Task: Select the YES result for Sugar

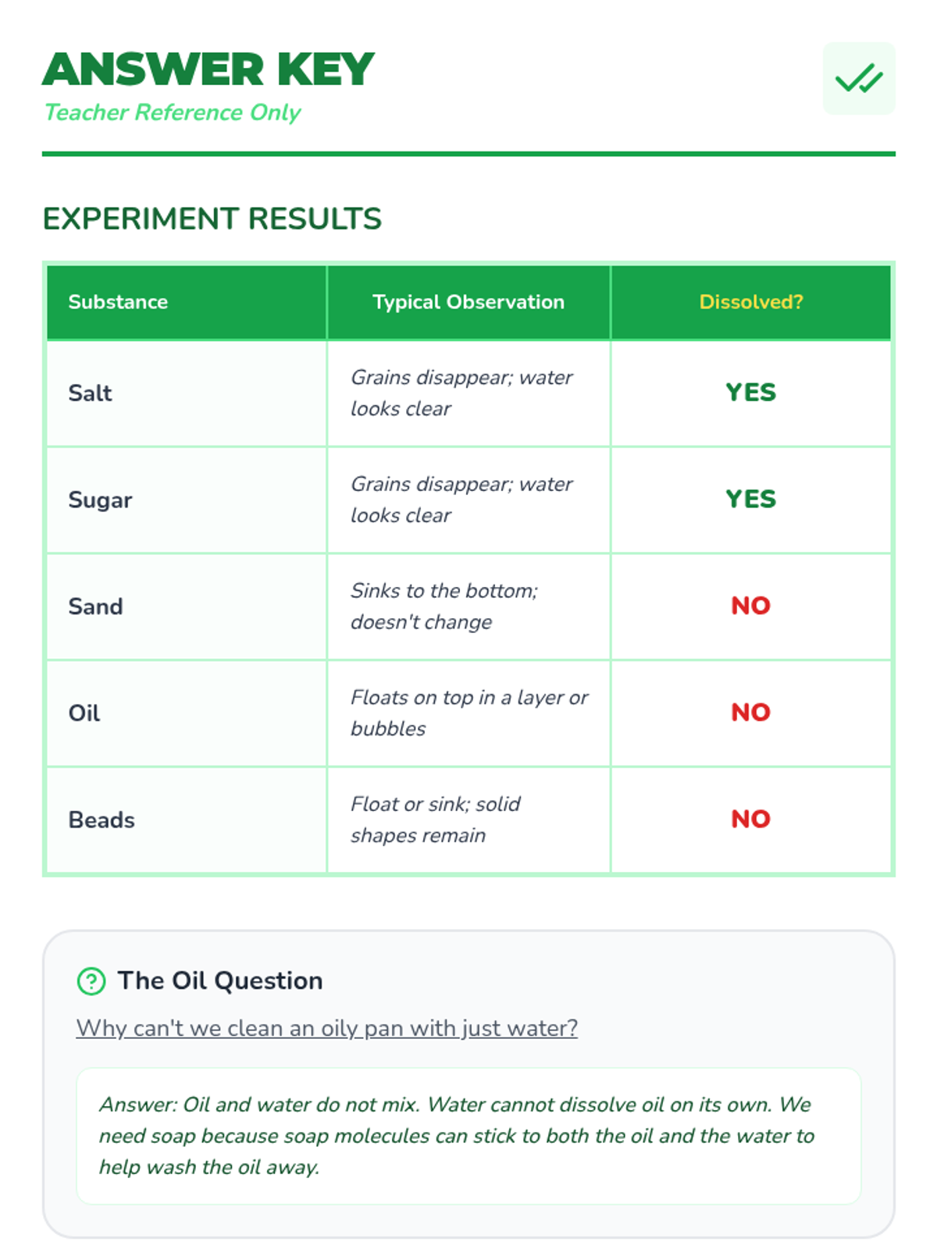Action: tap(751, 500)
